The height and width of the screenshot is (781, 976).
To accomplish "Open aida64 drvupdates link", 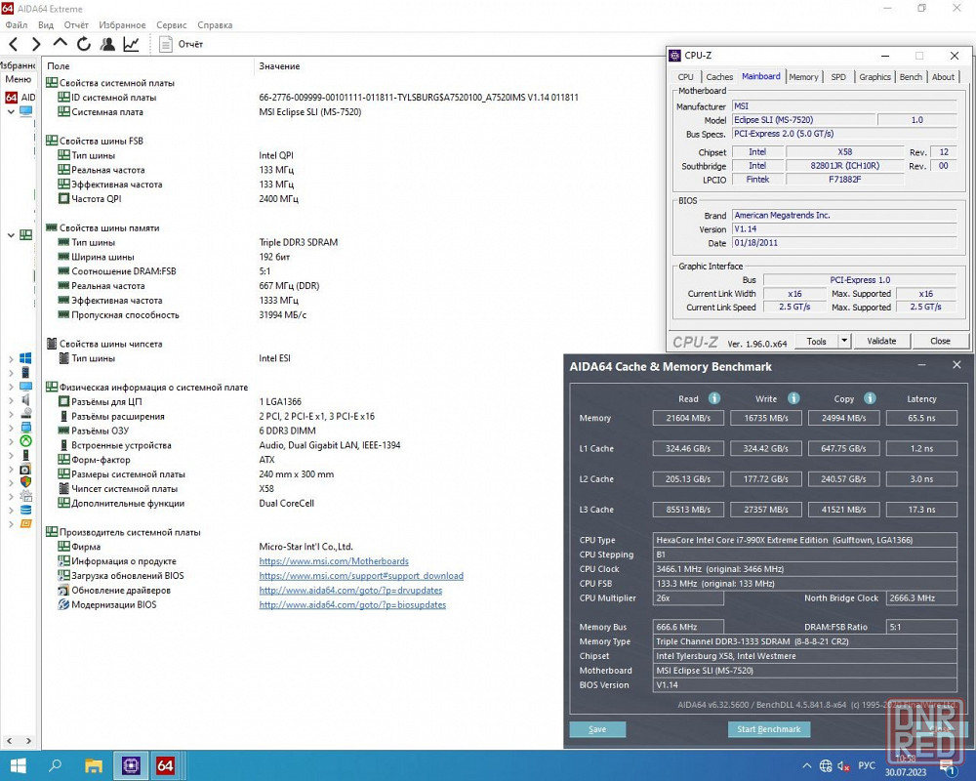I will click(x=350, y=590).
